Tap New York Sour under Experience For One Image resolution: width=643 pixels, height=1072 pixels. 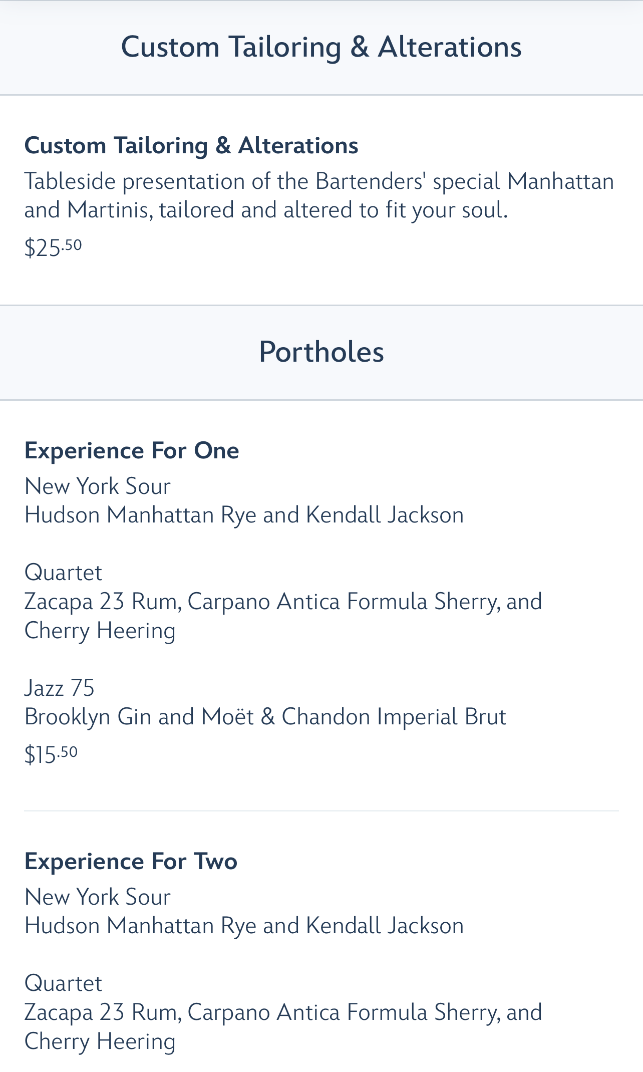pyautogui.click(x=98, y=486)
